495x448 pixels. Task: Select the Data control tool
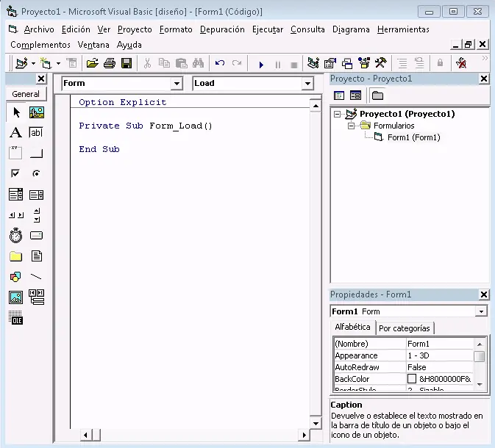tap(36, 297)
